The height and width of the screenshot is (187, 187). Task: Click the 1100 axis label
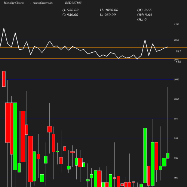[x=177, y=24]
